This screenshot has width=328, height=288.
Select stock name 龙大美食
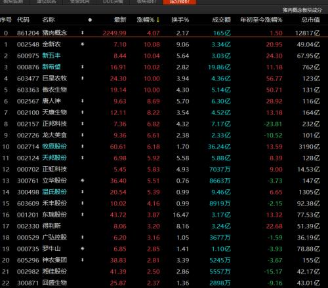click(x=54, y=135)
